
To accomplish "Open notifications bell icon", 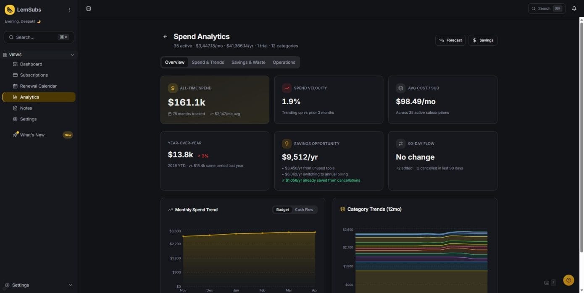I will 574,8.
